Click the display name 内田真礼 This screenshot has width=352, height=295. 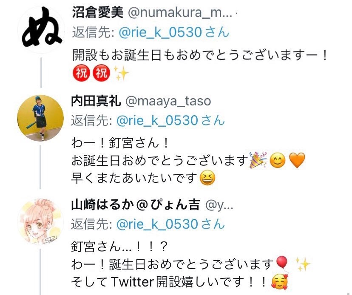tap(96, 101)
